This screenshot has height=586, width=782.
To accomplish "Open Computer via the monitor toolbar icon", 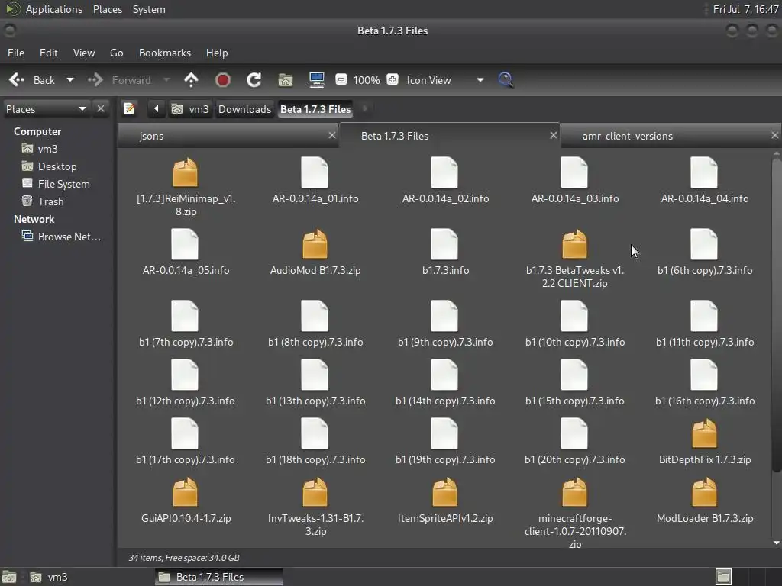I will (x=317, y=79).
